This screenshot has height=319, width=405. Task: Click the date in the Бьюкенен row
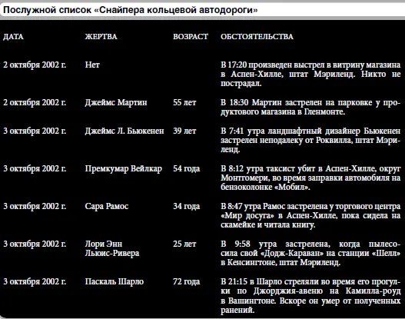35,131
